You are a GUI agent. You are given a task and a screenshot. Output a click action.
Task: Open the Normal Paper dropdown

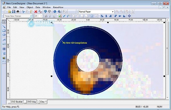tap(113, 12)
